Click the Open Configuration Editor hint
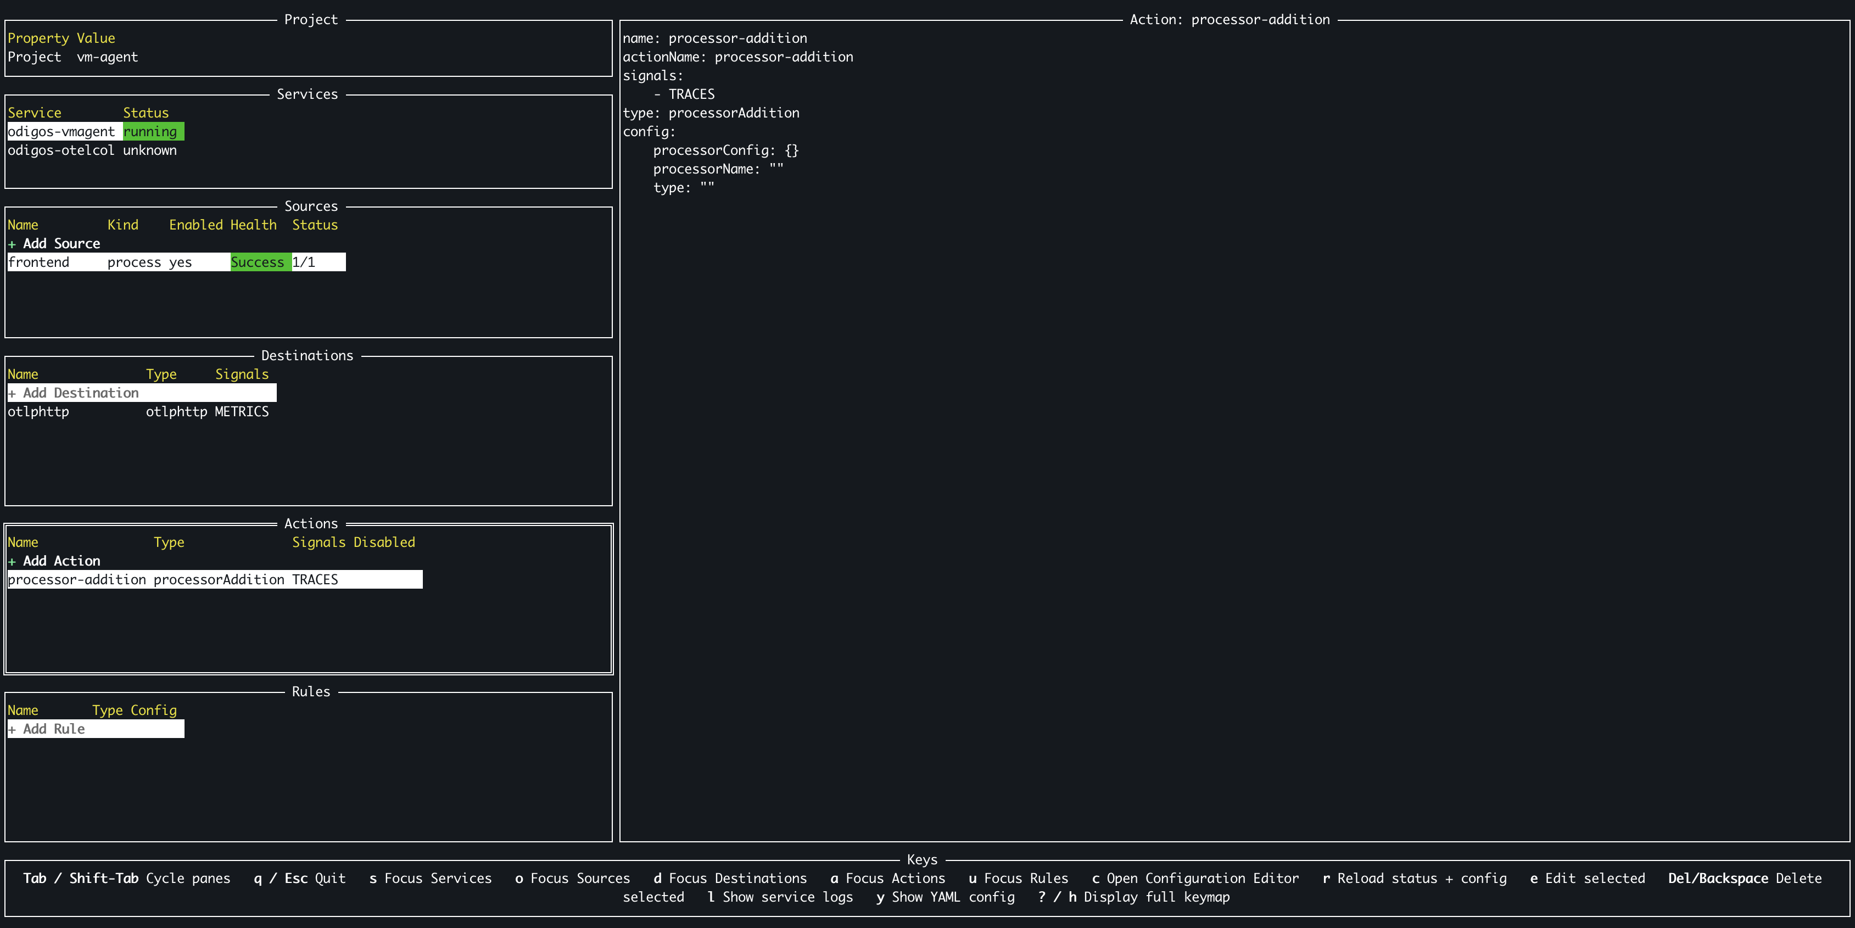The width and height of the screenshot is (1855, 928). click(1195, 879)
